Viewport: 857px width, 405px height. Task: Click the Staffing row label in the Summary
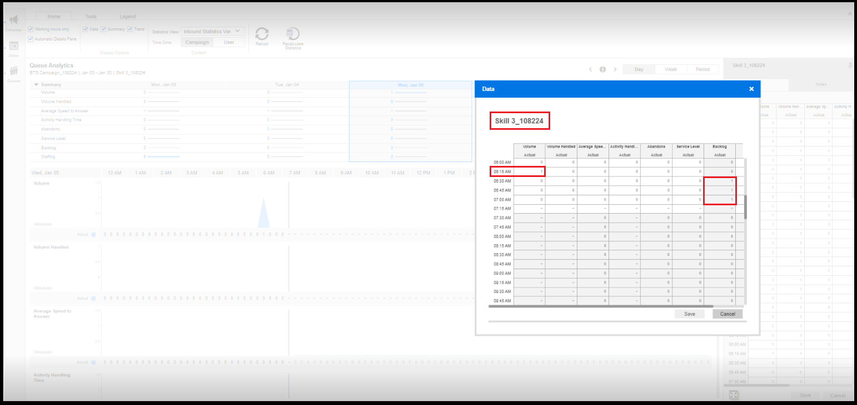(48, 157)
